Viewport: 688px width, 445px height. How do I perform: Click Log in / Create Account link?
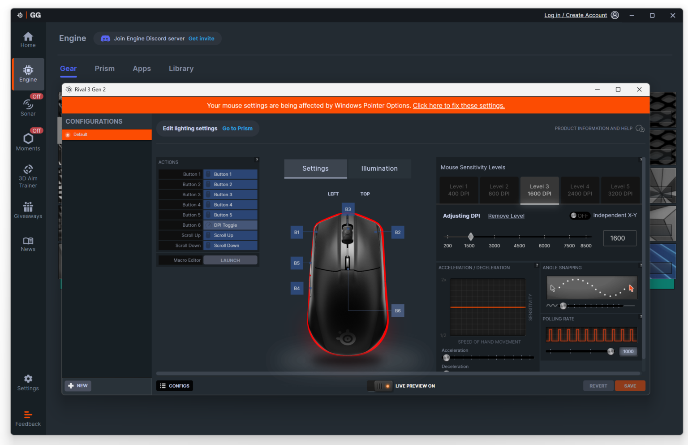coord(576,15)
